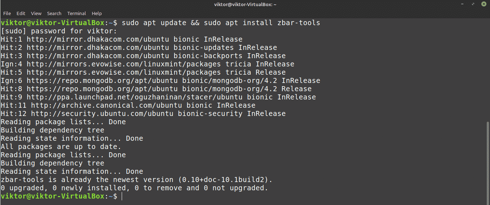Open the Edit menu
Screen dimensions: 490x205
[21, 13]
